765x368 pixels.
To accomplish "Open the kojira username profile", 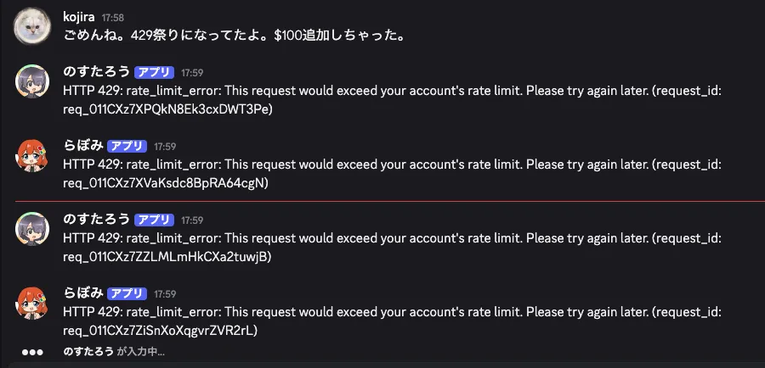I will (80, 17).
